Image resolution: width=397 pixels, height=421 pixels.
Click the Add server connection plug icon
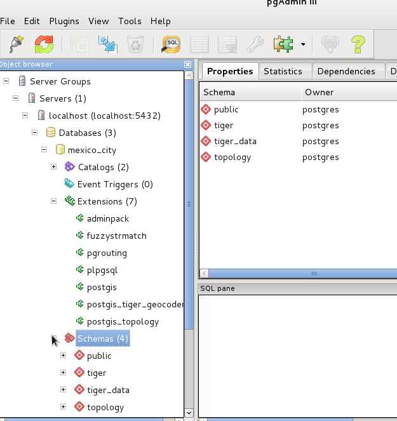(x=17, y=44)
